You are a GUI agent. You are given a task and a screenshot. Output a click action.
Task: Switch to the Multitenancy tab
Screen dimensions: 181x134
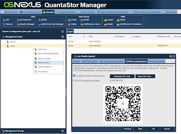[170, 12]
